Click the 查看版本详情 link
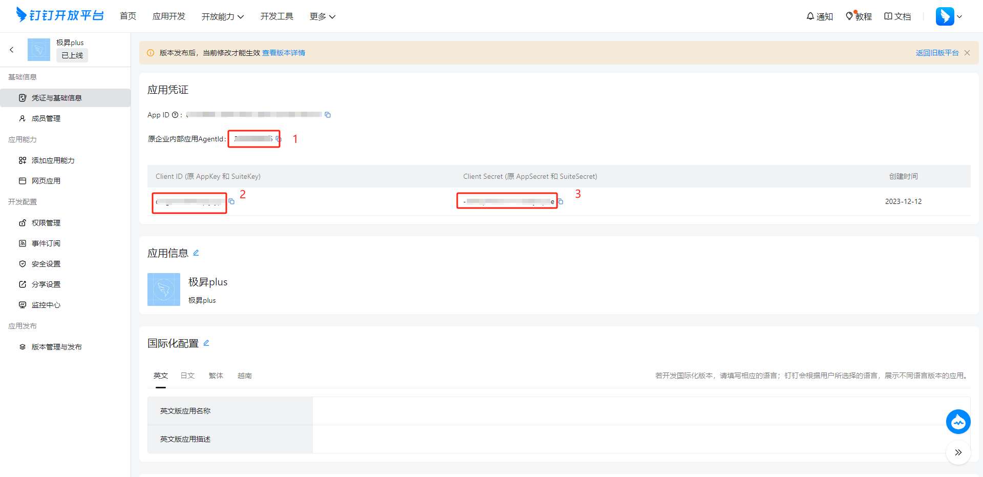 click(284, 53)
